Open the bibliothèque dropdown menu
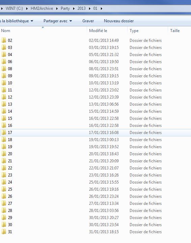The image size is (191, 243). [x=17, y=21]
